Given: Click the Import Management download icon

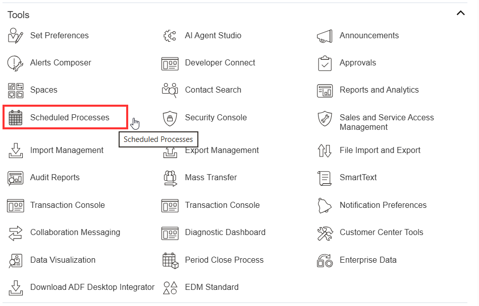Looking at the screenshot, I should point(16,150).
